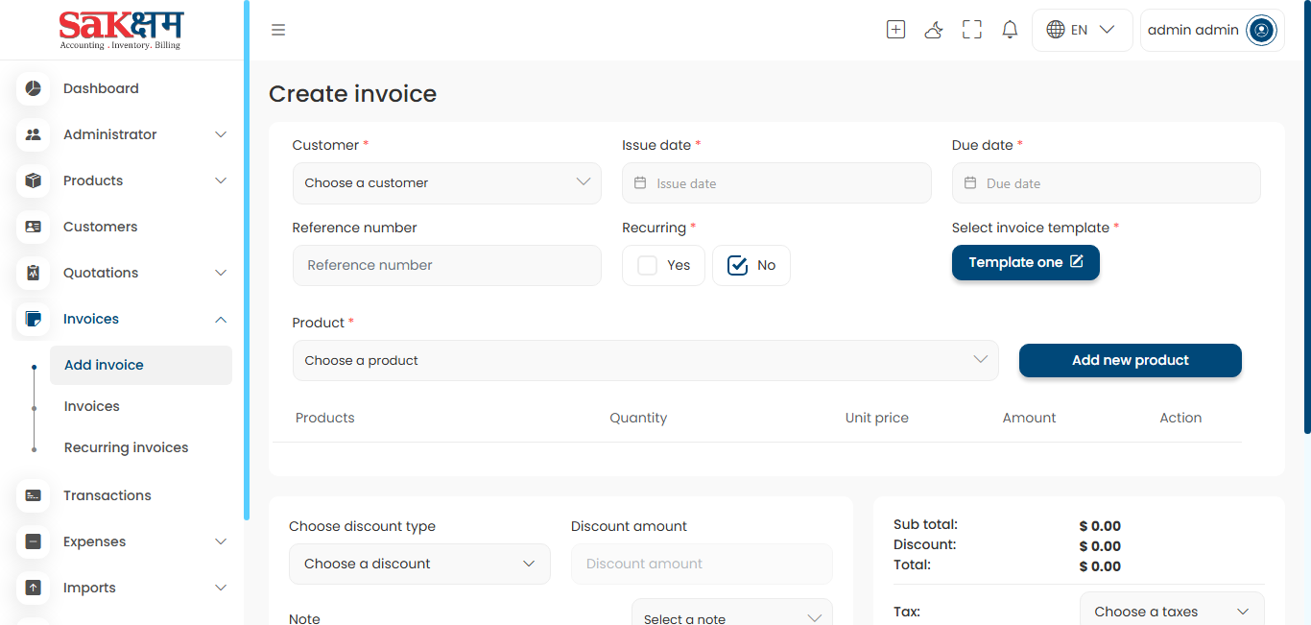Enter fullscreen via the expand icon
The width and height of the screenshot is (1311, 625).
(x=971, y=29)
